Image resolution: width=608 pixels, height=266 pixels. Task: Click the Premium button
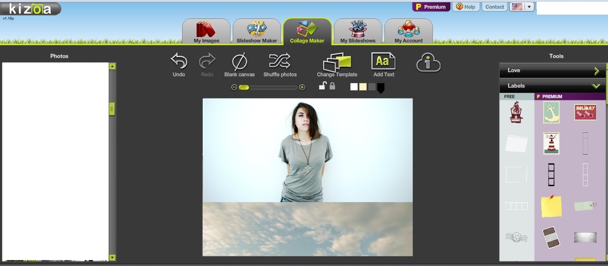[x=431, y=7]
